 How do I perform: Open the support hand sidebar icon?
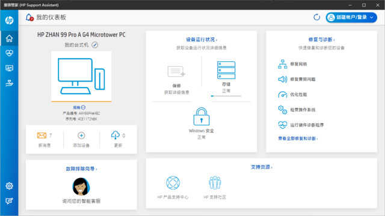click(x=10, y=83)
